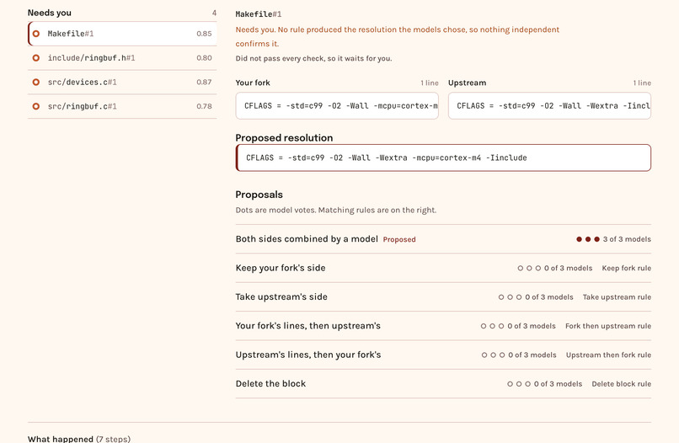The image size is (679, 443).
Task: Click the Upstream then fork rule link
Action: [608, 355]
